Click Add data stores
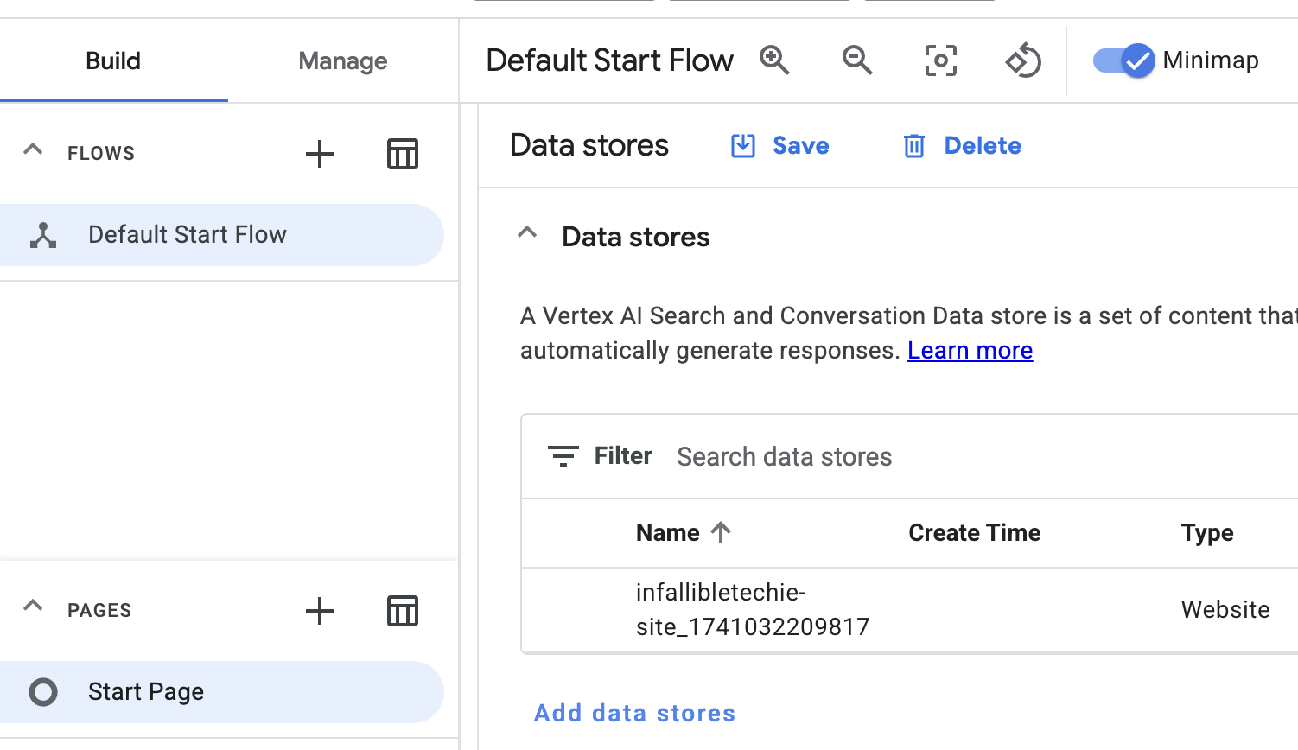The width and height of the screenshot is (1298, 750). (x=635, y=713)
